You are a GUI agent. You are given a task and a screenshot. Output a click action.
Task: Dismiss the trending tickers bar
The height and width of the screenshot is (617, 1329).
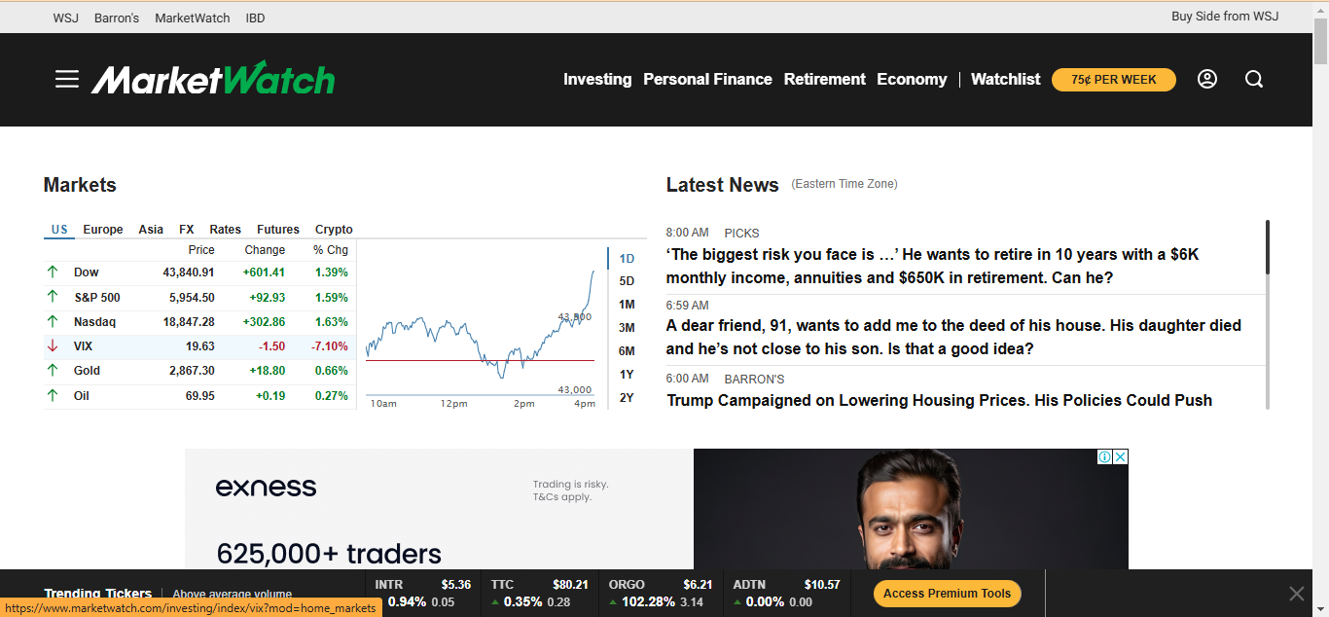coord(1296,594)
